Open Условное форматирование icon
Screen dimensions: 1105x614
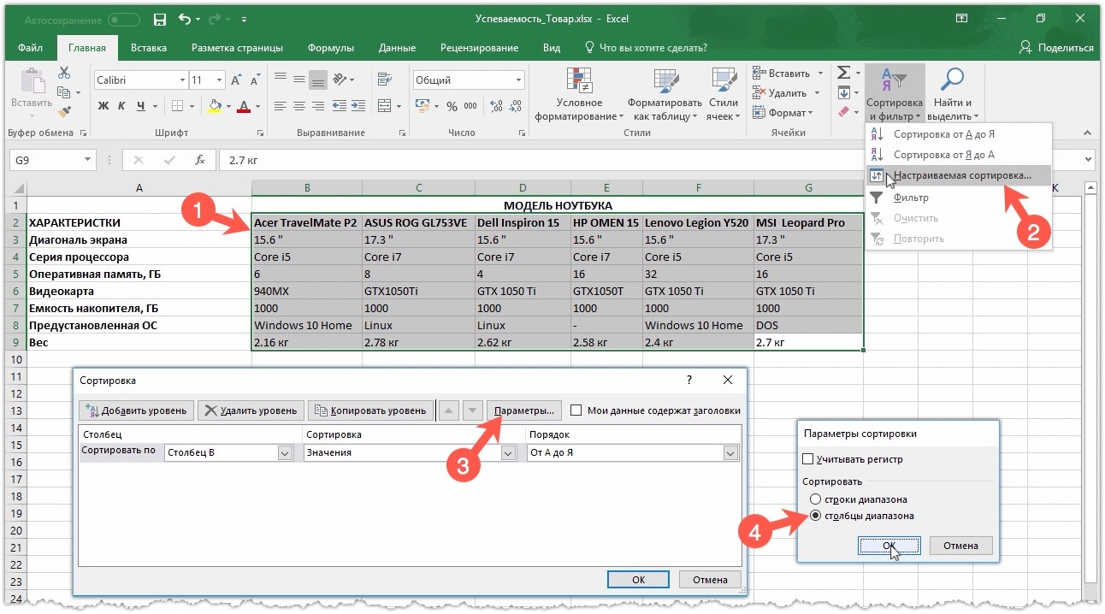(x=580, y=80)
